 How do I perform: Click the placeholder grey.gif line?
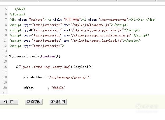57,77
